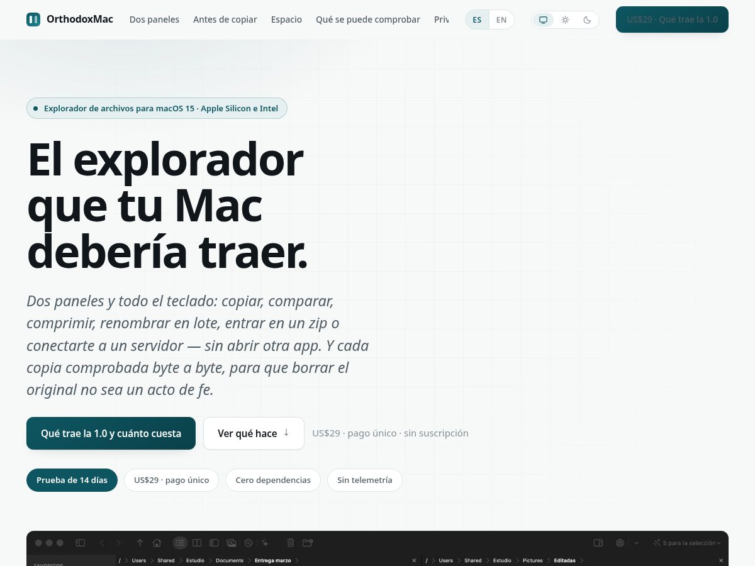Go back with the left chevron arrow

pyautogui.click(x=102, y=543)
